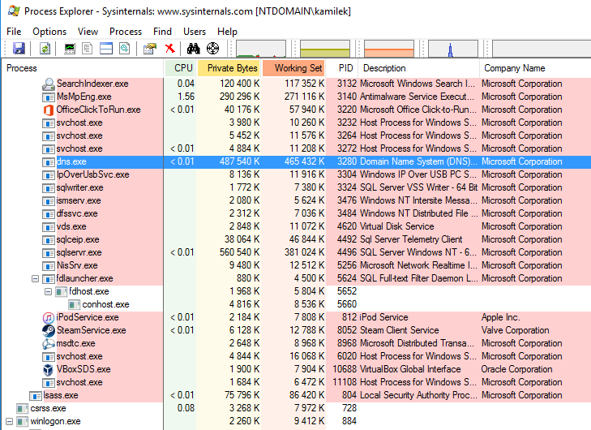Select the NisSrv.exe process

[x=77, y=265]
